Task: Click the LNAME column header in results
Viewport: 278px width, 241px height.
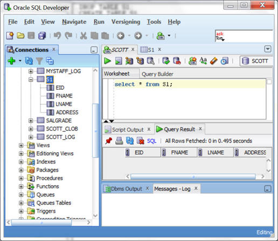Action: [216, 153]
